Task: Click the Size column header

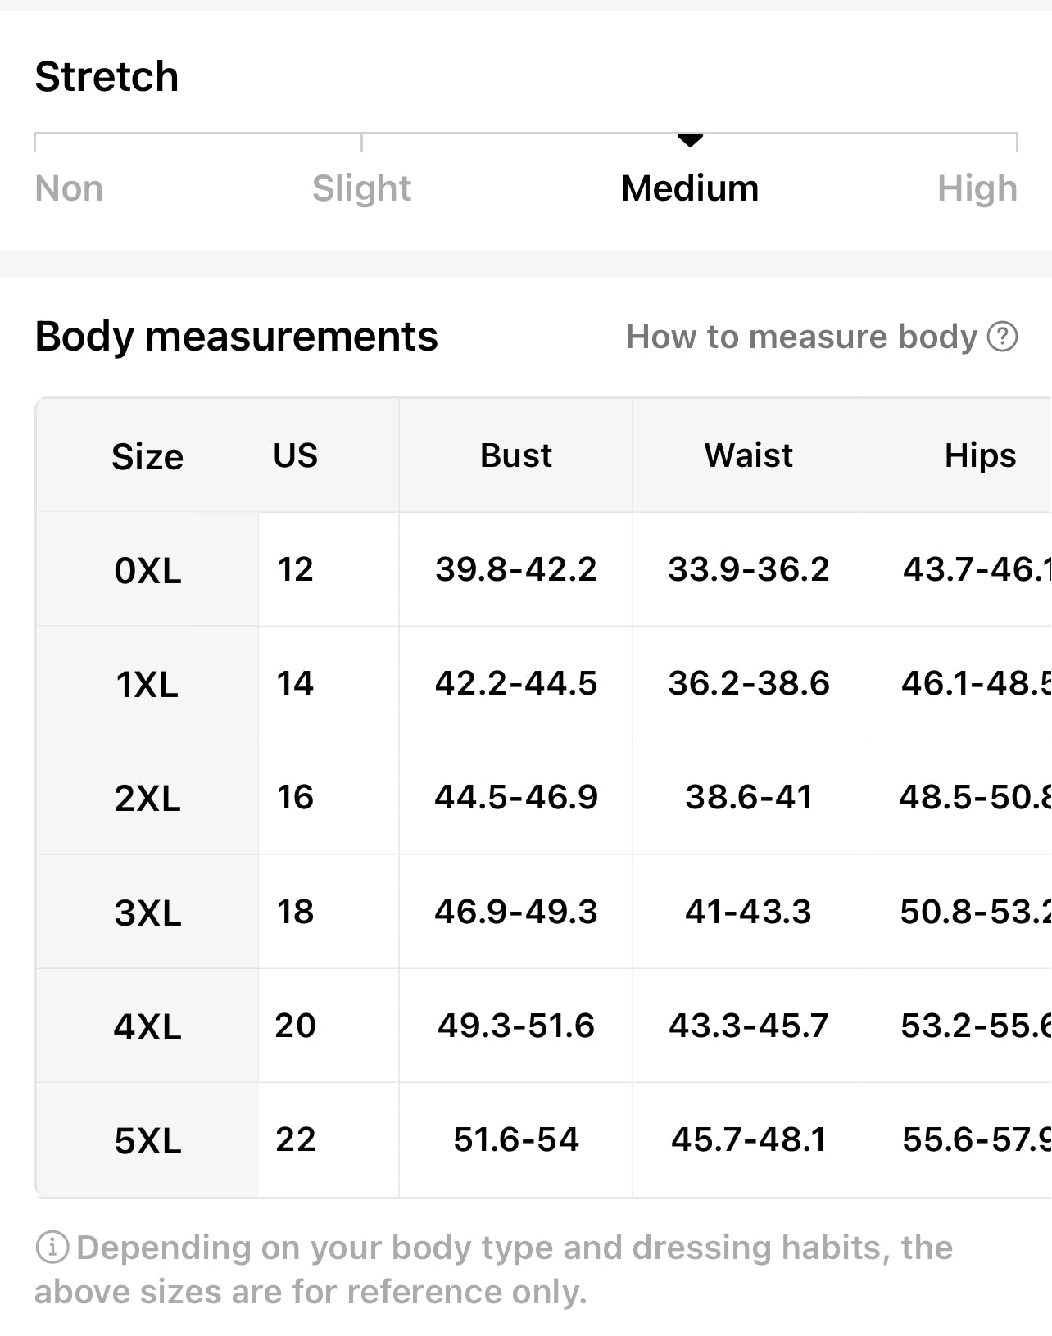Action: (x=147, y=456)
